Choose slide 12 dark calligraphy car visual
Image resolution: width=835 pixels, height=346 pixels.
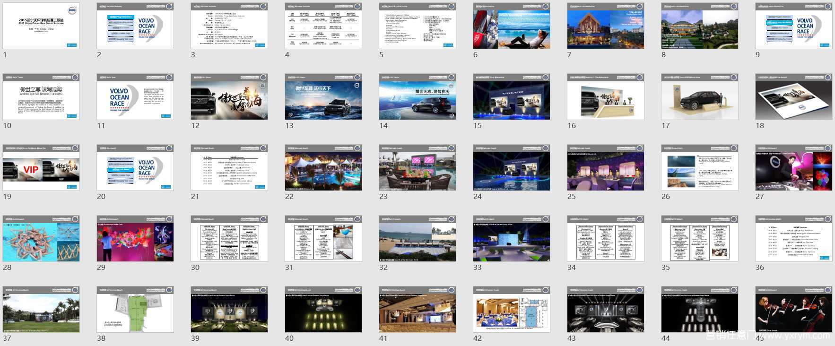pos(229,96)
